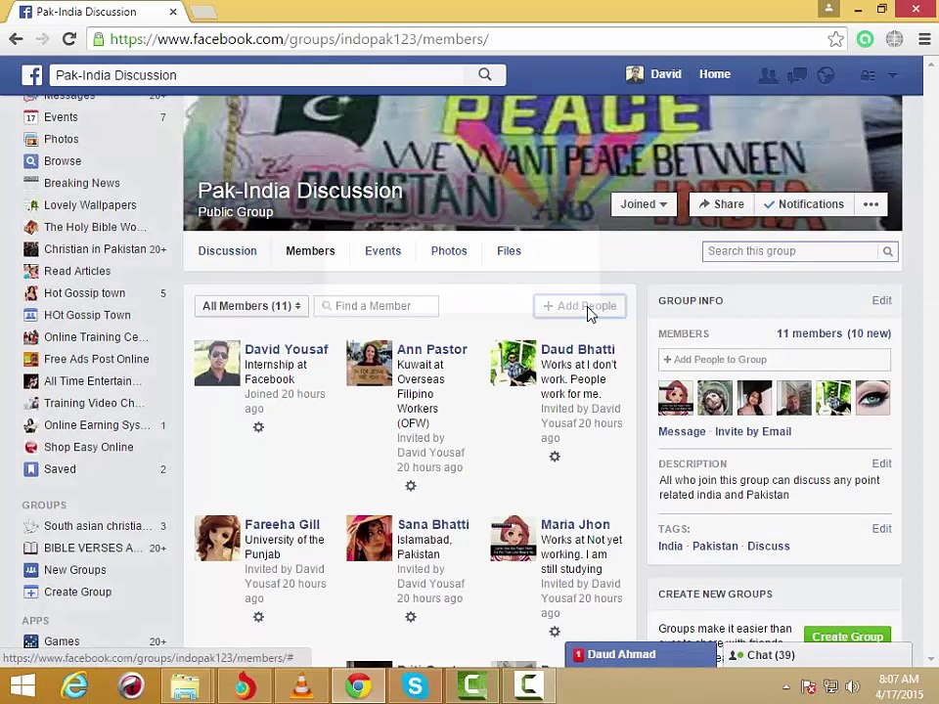This screenshot has width=939, height=704.
Task: Open Chat (39) sidebar
Action: tap(816, 655)
